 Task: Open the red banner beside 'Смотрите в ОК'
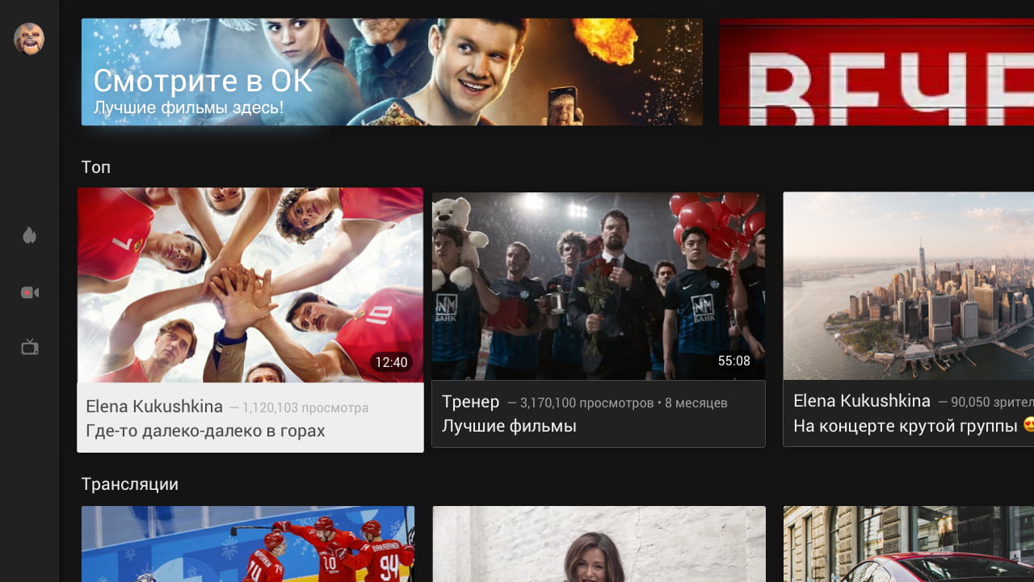click(x=876, y=72)
